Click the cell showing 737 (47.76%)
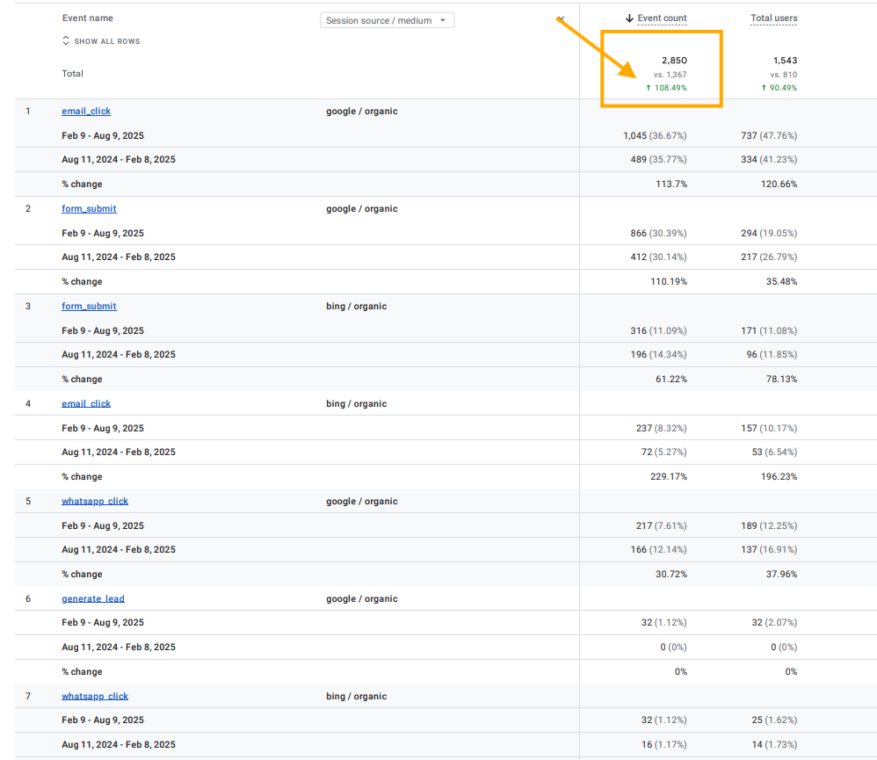 tap(769, 136)
